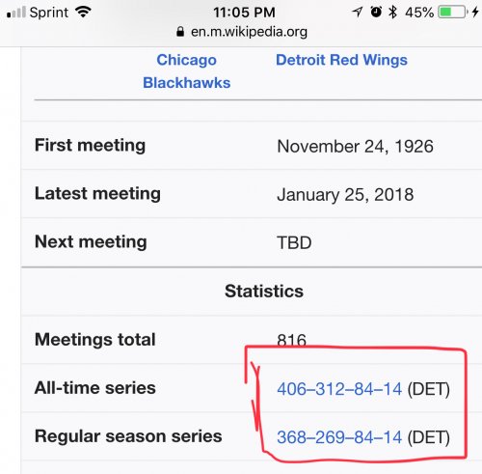Viewport: 482px width, 474px height.
Task: Tap the en.m.wikipedia.org address bar
Action: (x=242, y=32)
